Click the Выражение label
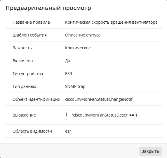The height and width of the screenshot is (158, 167). click(24, 115)
